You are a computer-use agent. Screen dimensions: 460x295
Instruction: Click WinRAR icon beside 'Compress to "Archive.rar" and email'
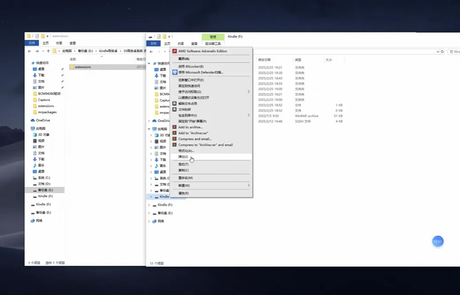175,145
